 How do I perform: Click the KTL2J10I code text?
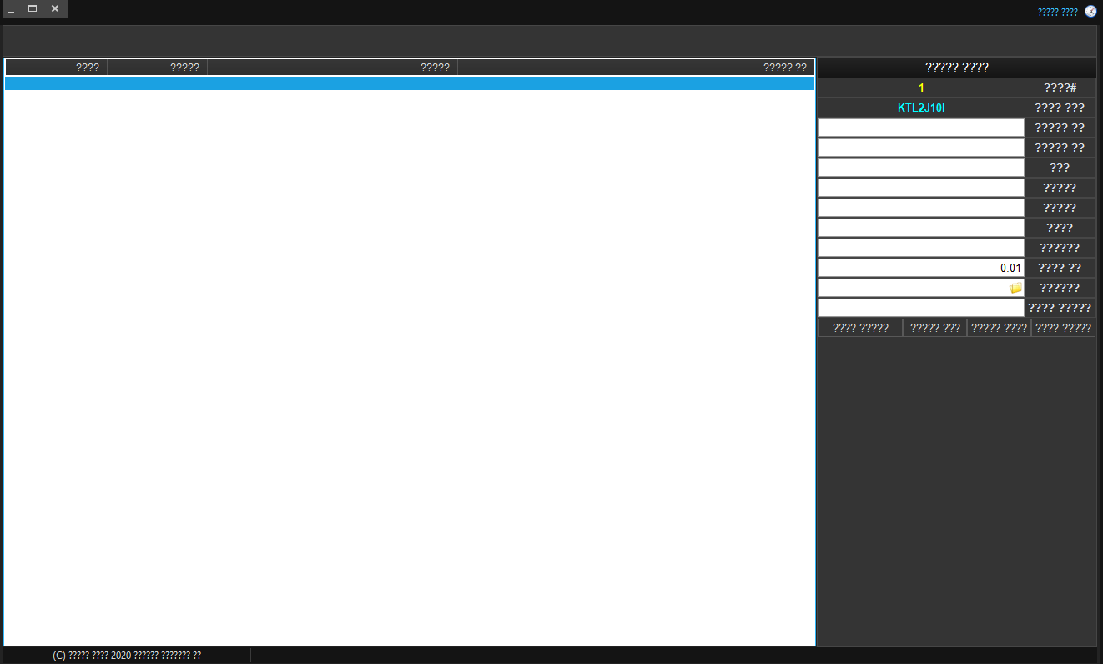tap(921, 108)
